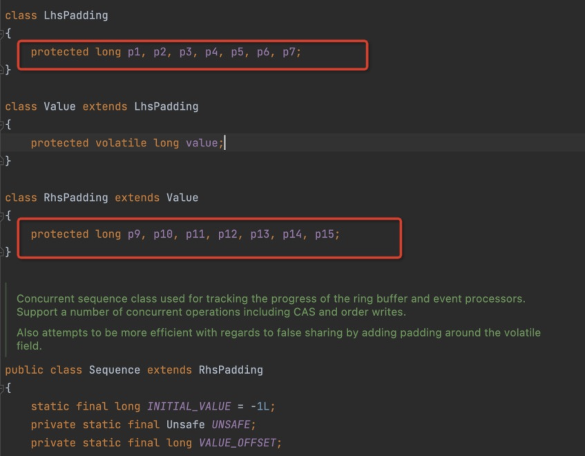Collapse Value class body at its opening brace fold marker
585x456 pixels.
(x=1, y=125)
